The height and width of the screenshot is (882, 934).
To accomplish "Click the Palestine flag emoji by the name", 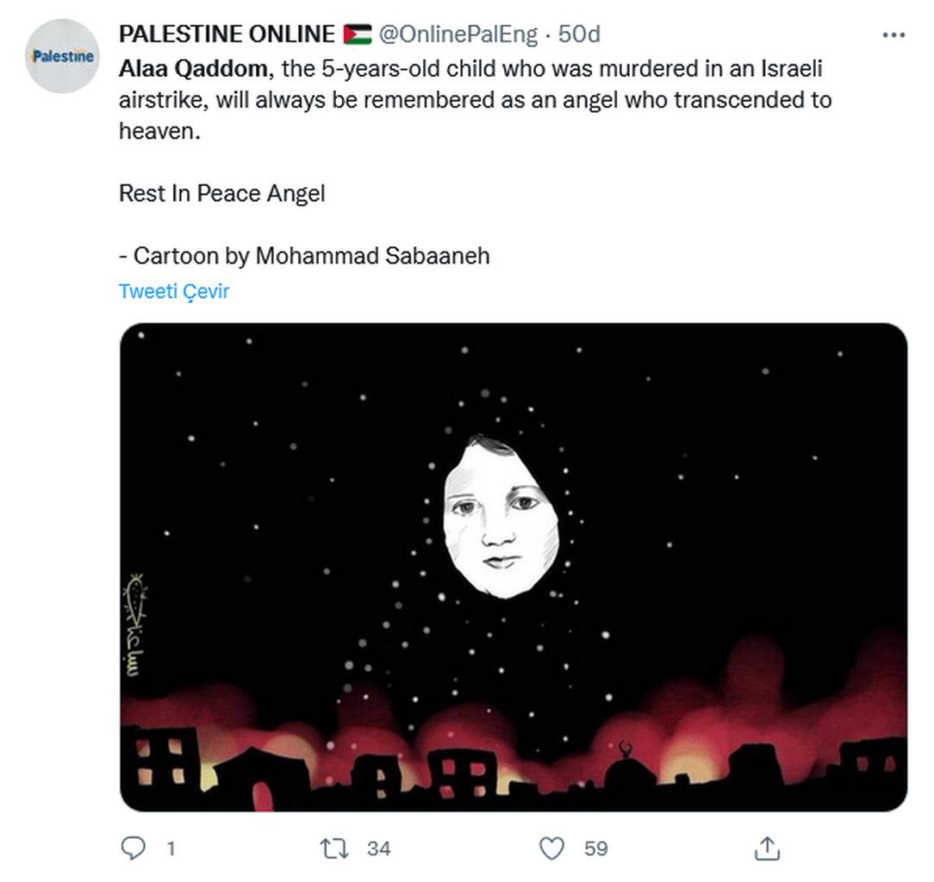I will (358, 34).
